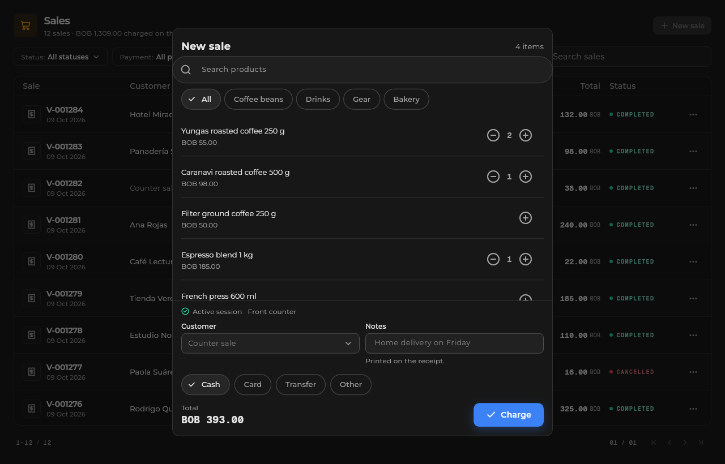725x464 pixels.
Task: Open the row menu for sale V-001280
Action: pyautogui.click(x=693, y=261)
